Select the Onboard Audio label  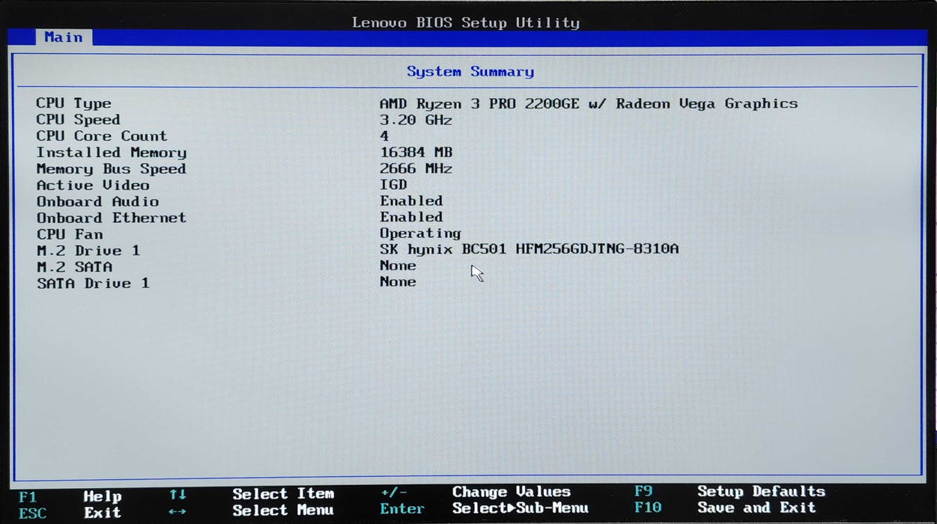[97, 201]
